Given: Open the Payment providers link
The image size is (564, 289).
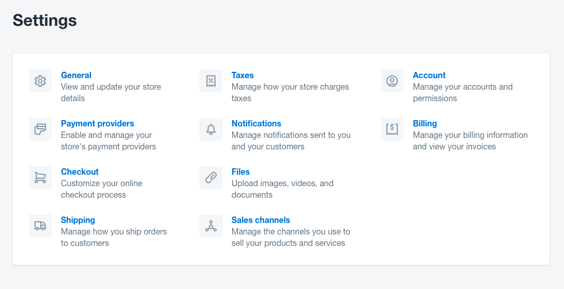Looking at the screenshot, I should [x=98, y=124].
